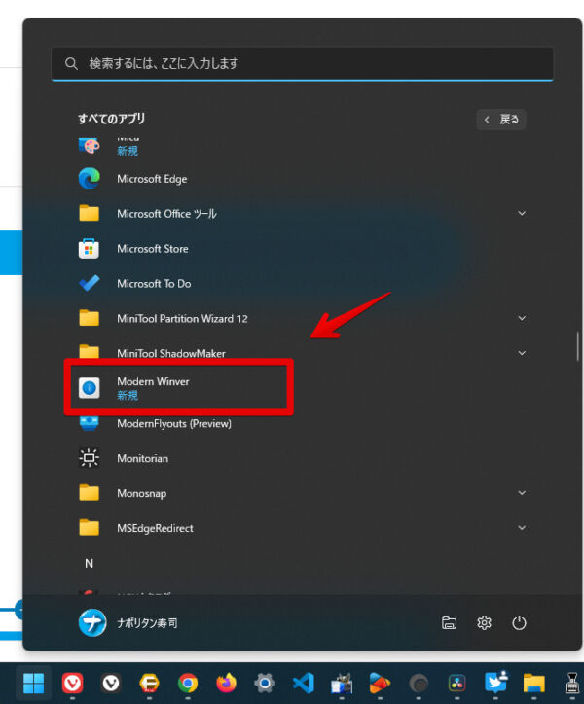The height and width of the screenshot is (704, 584).
Task: Open the File Explorer shortcut in the Start menu footer
Action: click(x=449, y=623)
